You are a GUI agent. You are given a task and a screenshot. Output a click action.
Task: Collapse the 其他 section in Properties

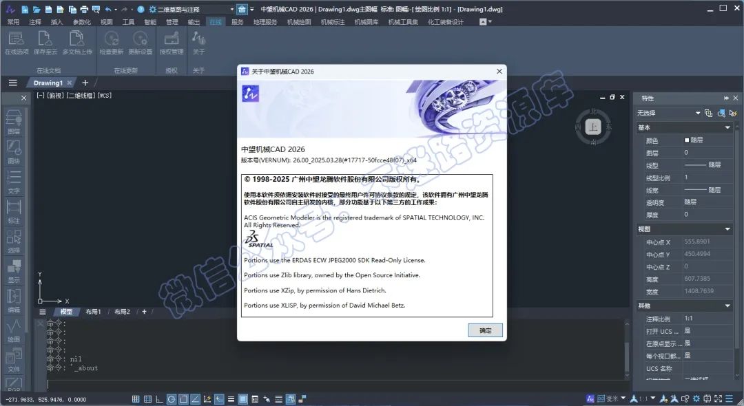tap(727, 306)
